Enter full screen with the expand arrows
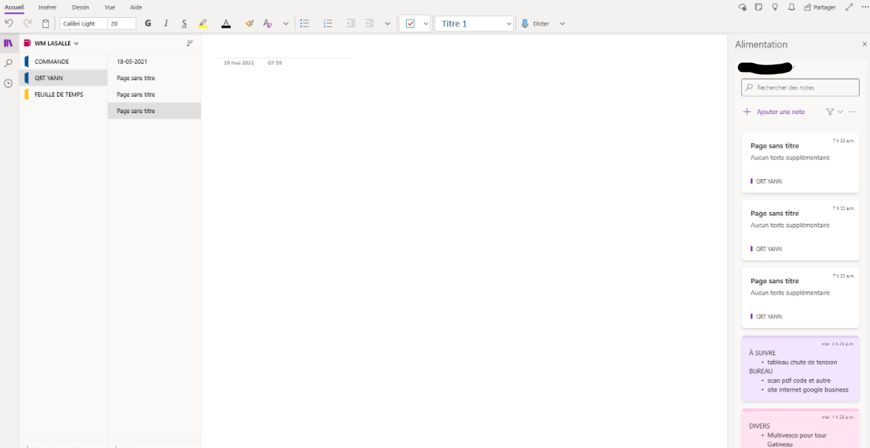Image resolution: width=870 pixels, height=448 pixels. (x=849, y=7)
